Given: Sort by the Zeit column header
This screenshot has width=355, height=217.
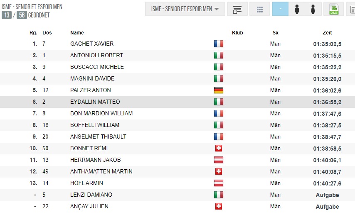Looking at the screenshot, I should click(x=327, y=32).
